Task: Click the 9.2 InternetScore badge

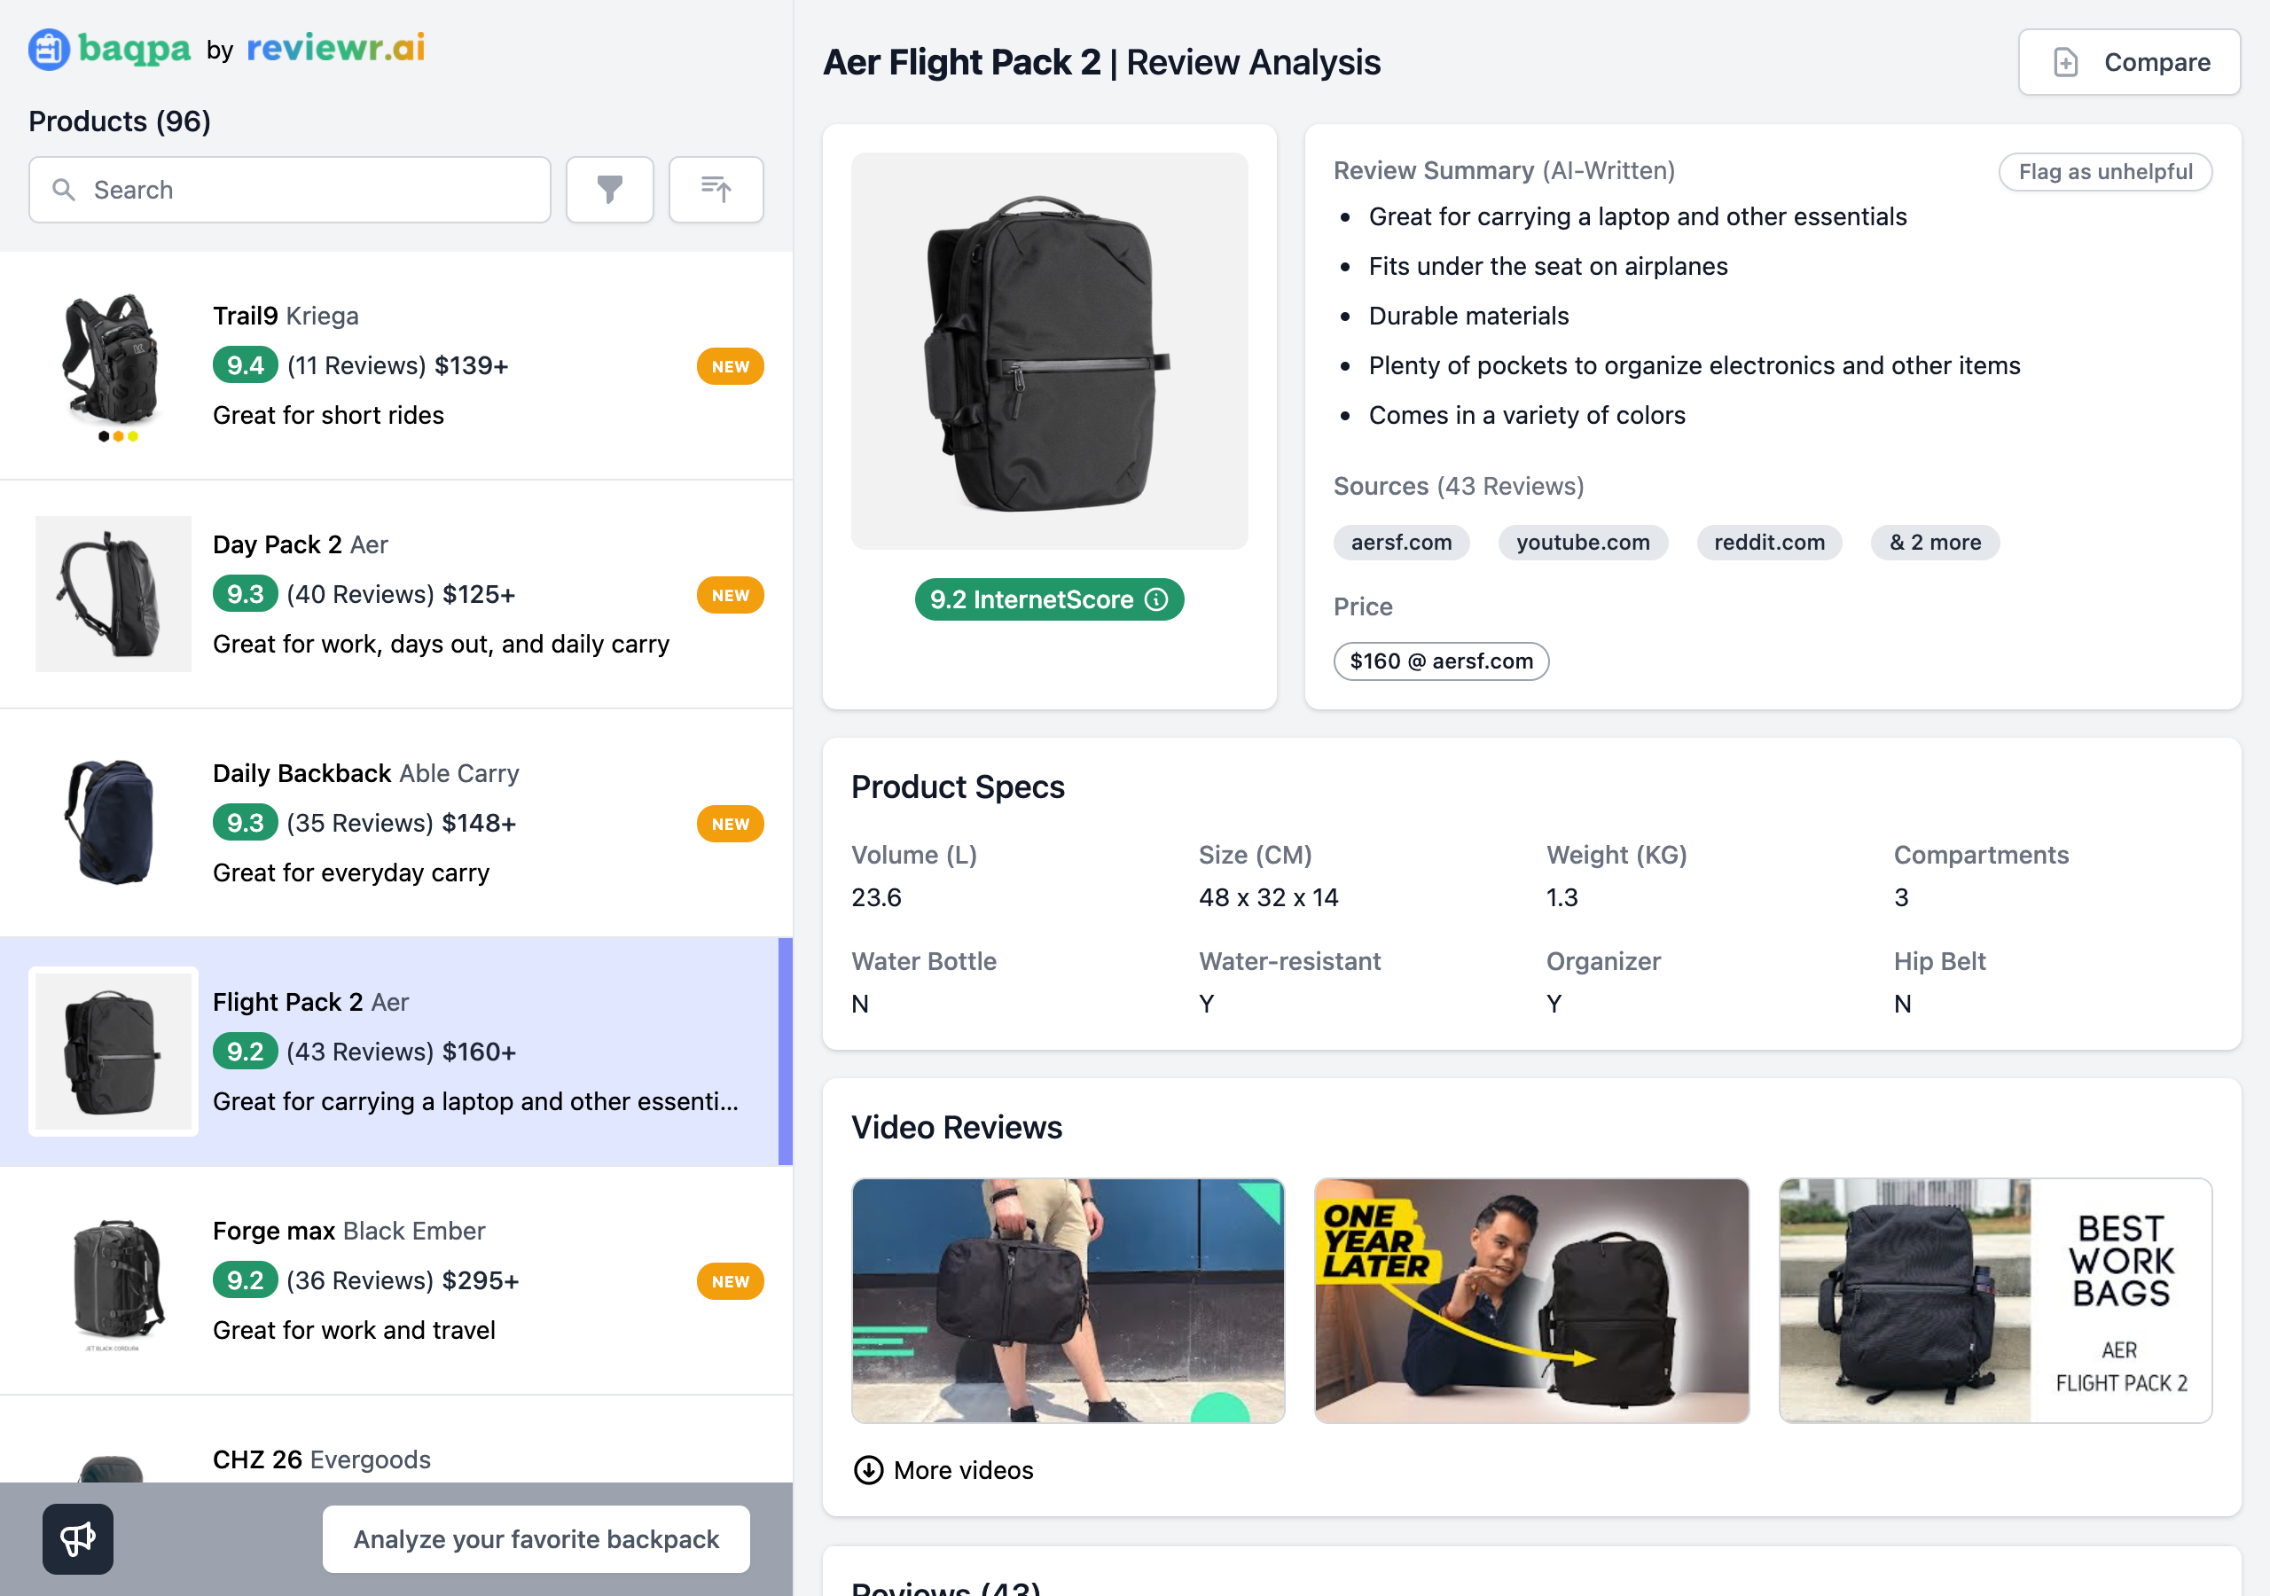Action: point(1049,599)
